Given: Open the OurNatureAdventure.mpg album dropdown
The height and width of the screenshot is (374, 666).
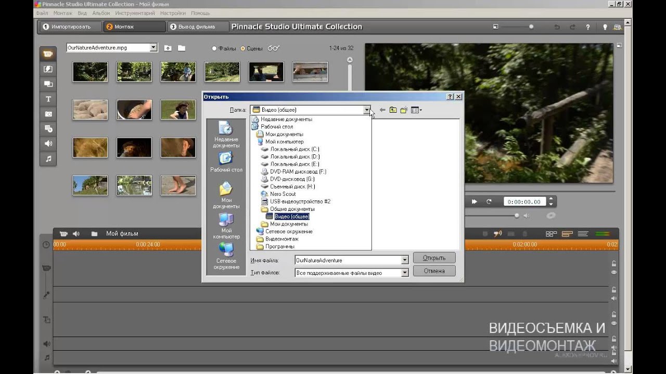Looking at the screenshot, I should coord(153,47).
